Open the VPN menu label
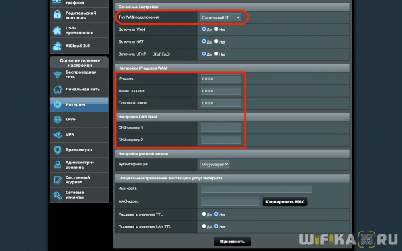This screenshot has width=402, height=251. pos(70,135)
